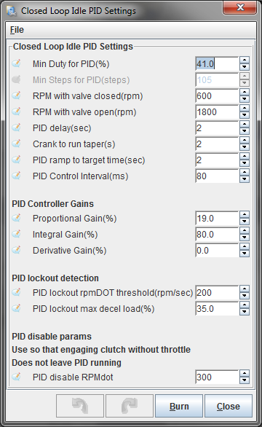262x427 pixels.
Task: Select the PID ramp to target time field
Action: click(217, 160)
